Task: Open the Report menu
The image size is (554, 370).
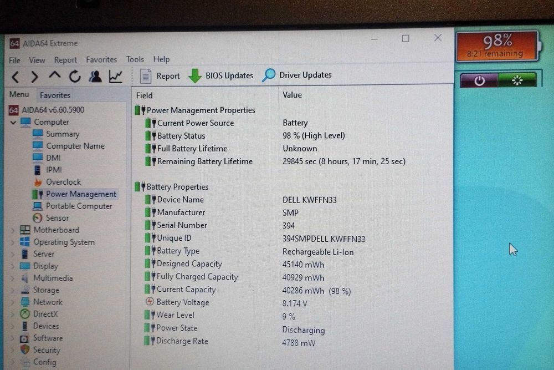Action: (65, 60)
